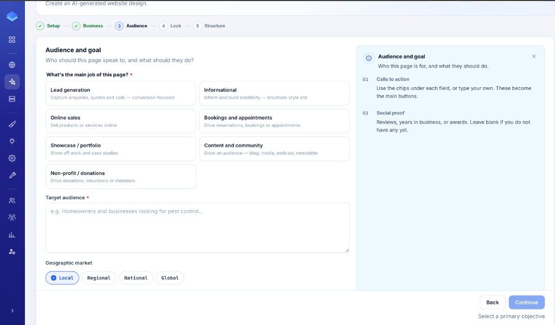Open the bar chart analytics icon

pos(12,235)
